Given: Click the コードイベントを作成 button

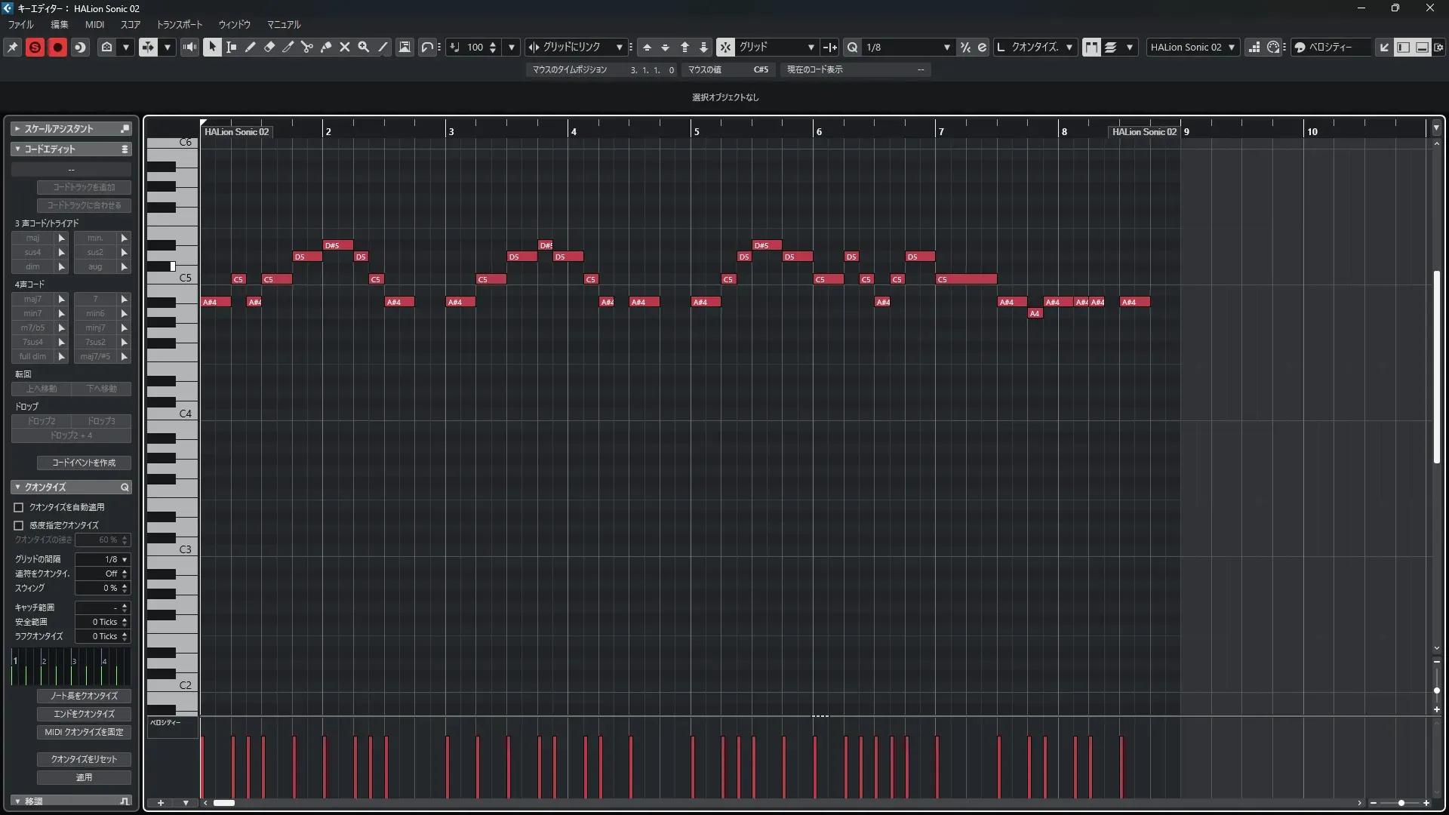Looking at the screenshot, I should [84, 463].
